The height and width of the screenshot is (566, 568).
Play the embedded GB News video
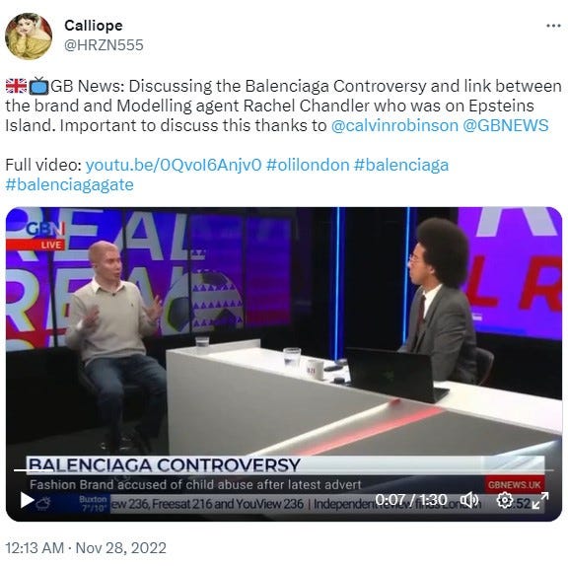27,500
